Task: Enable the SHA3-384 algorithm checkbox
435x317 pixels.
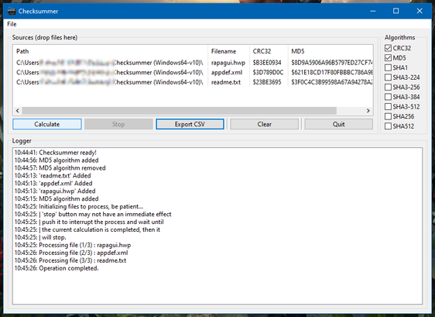Action: (388, 97)
